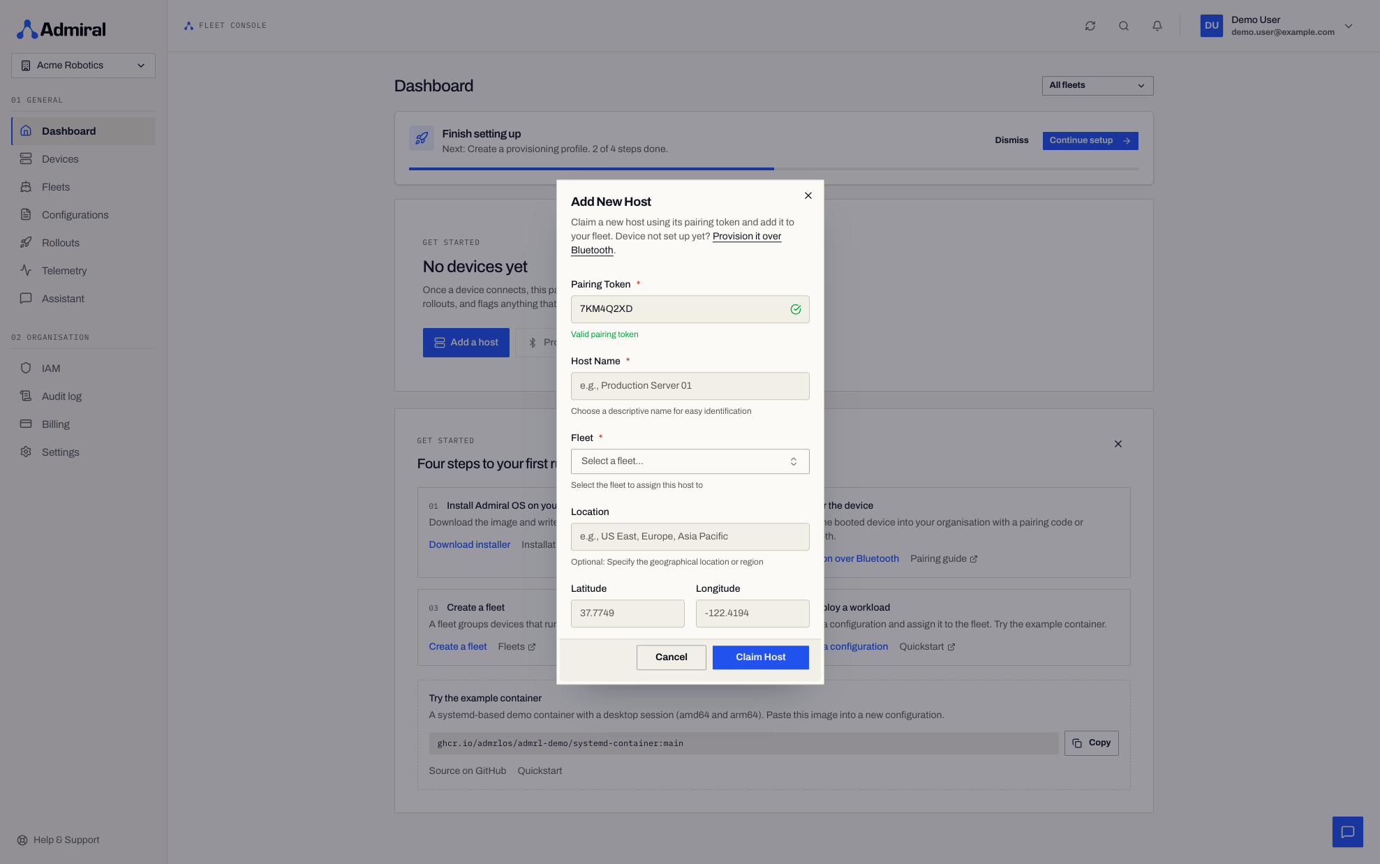The image size is (1380, 864).
Task: Open Devices in the sidebar
Action: pyautogui.click(x=83, y=159)
